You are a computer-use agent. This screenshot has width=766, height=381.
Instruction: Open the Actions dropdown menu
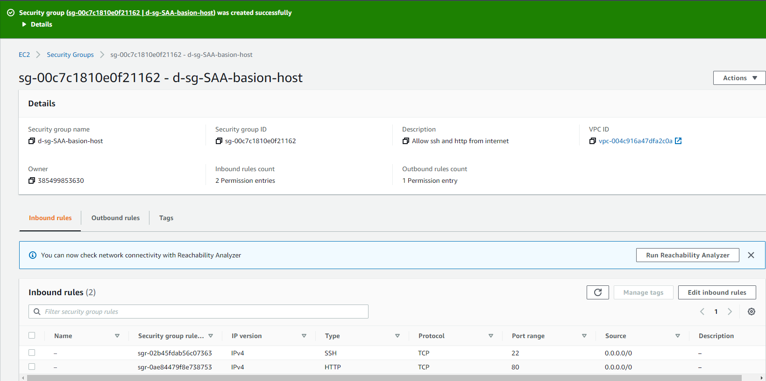[739, 78]
